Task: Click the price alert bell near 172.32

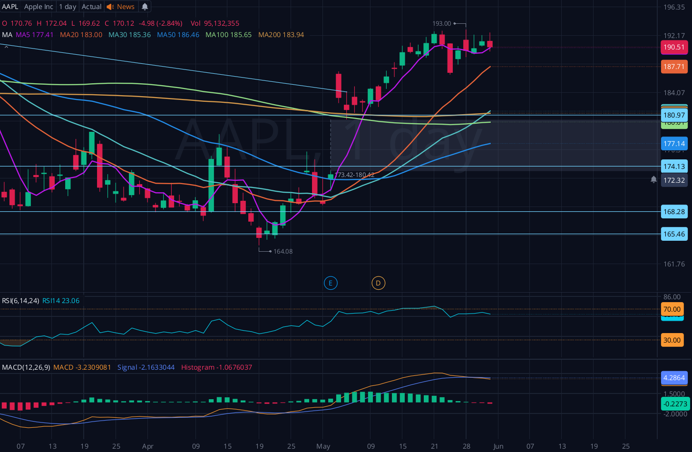Action: point(653,179)
